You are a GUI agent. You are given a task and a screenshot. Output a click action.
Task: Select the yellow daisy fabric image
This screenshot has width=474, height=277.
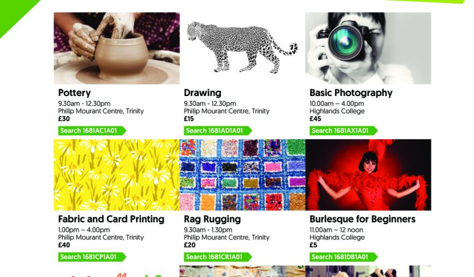(x=117, y=175)
